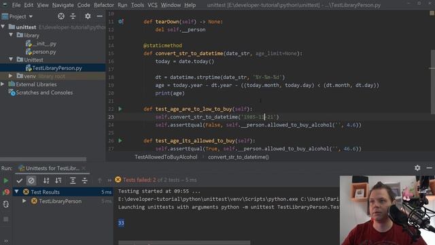Place cursor on line 20 print(age)
Image resolution: width=435 pixels, height=245 pixels.
[170, 93]
